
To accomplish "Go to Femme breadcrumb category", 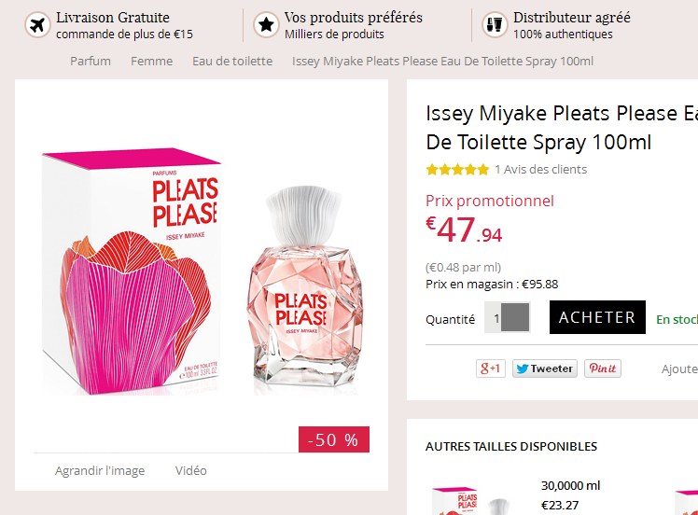I will [x=151, y=62].
